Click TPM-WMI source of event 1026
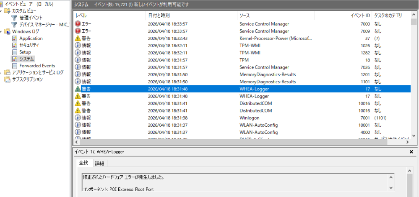This screenshot has width=419, height=197. tap(250, 45)
